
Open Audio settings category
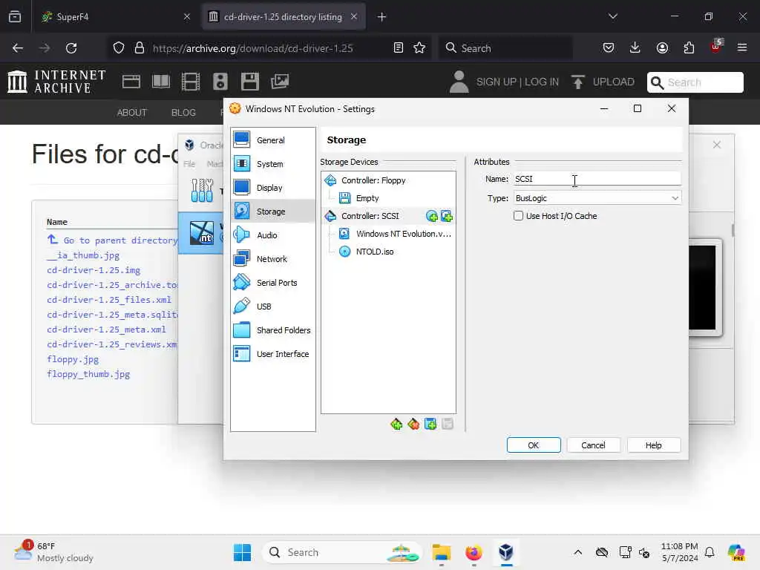coord(273,235)
